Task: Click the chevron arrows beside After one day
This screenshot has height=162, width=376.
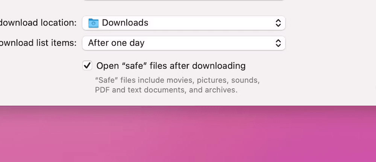Action: click(x=278, y=43)
